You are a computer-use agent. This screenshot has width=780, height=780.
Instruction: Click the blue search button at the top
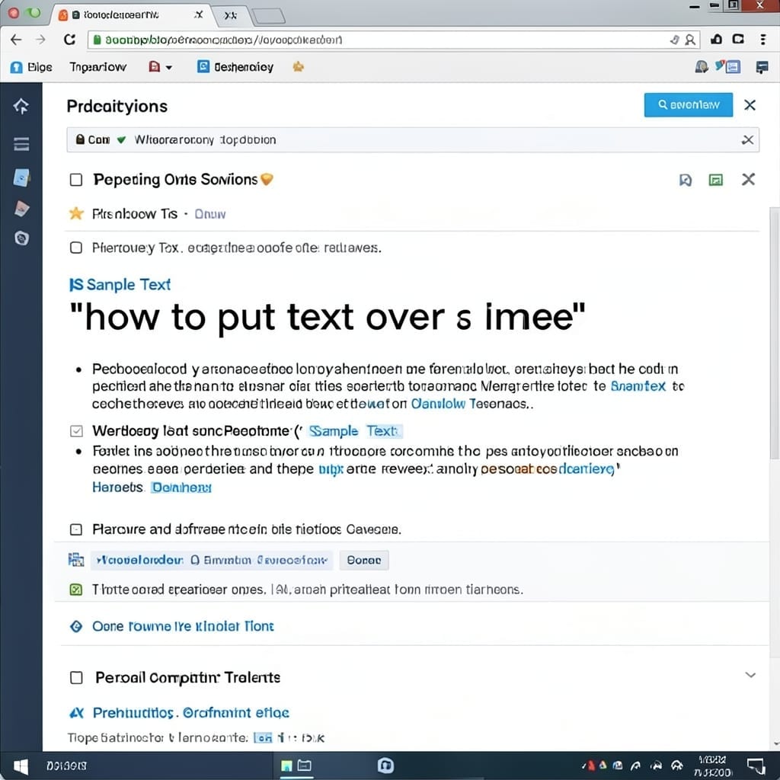point(688,105)
